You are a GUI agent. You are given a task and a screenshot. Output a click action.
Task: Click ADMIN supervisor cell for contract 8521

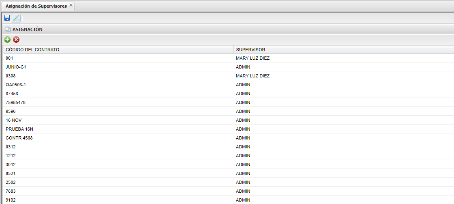pos(243,173)
